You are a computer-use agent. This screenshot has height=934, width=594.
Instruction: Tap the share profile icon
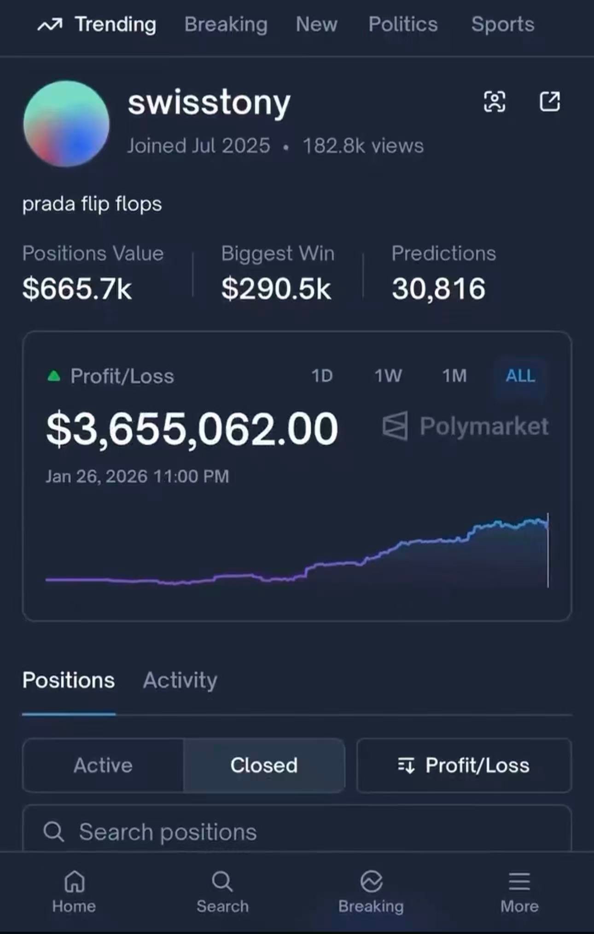tap(550, 101)
